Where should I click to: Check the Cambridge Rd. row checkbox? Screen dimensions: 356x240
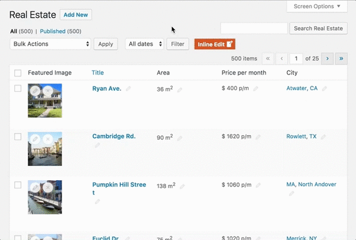click(18, 136)
